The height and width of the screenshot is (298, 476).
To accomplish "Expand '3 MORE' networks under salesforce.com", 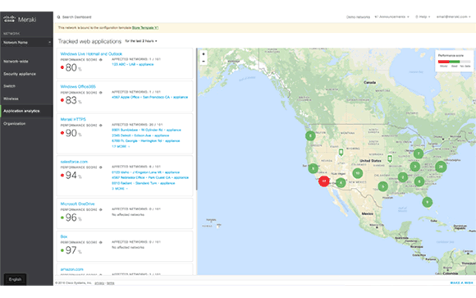I will coord(120,189).
